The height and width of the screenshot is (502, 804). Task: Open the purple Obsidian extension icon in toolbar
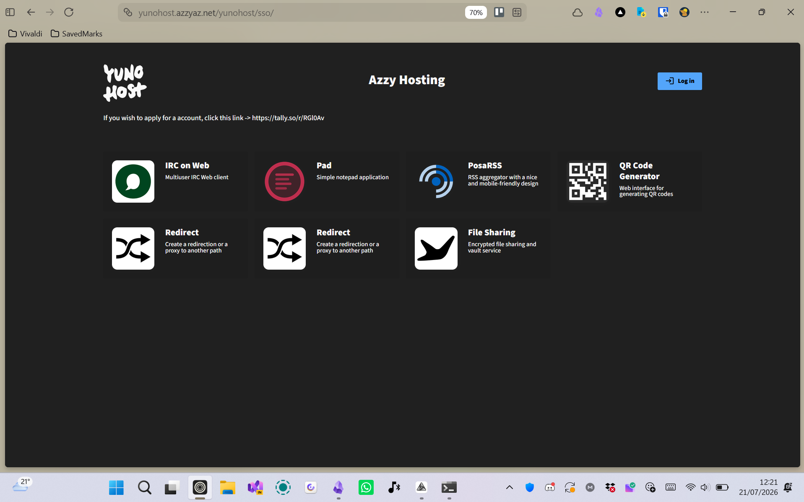[x=599, y=12]
